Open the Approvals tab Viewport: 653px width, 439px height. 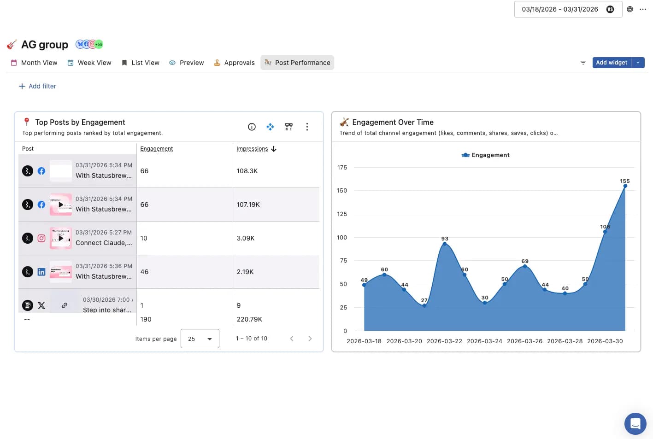pyautogui.click(x=234, y=63)
